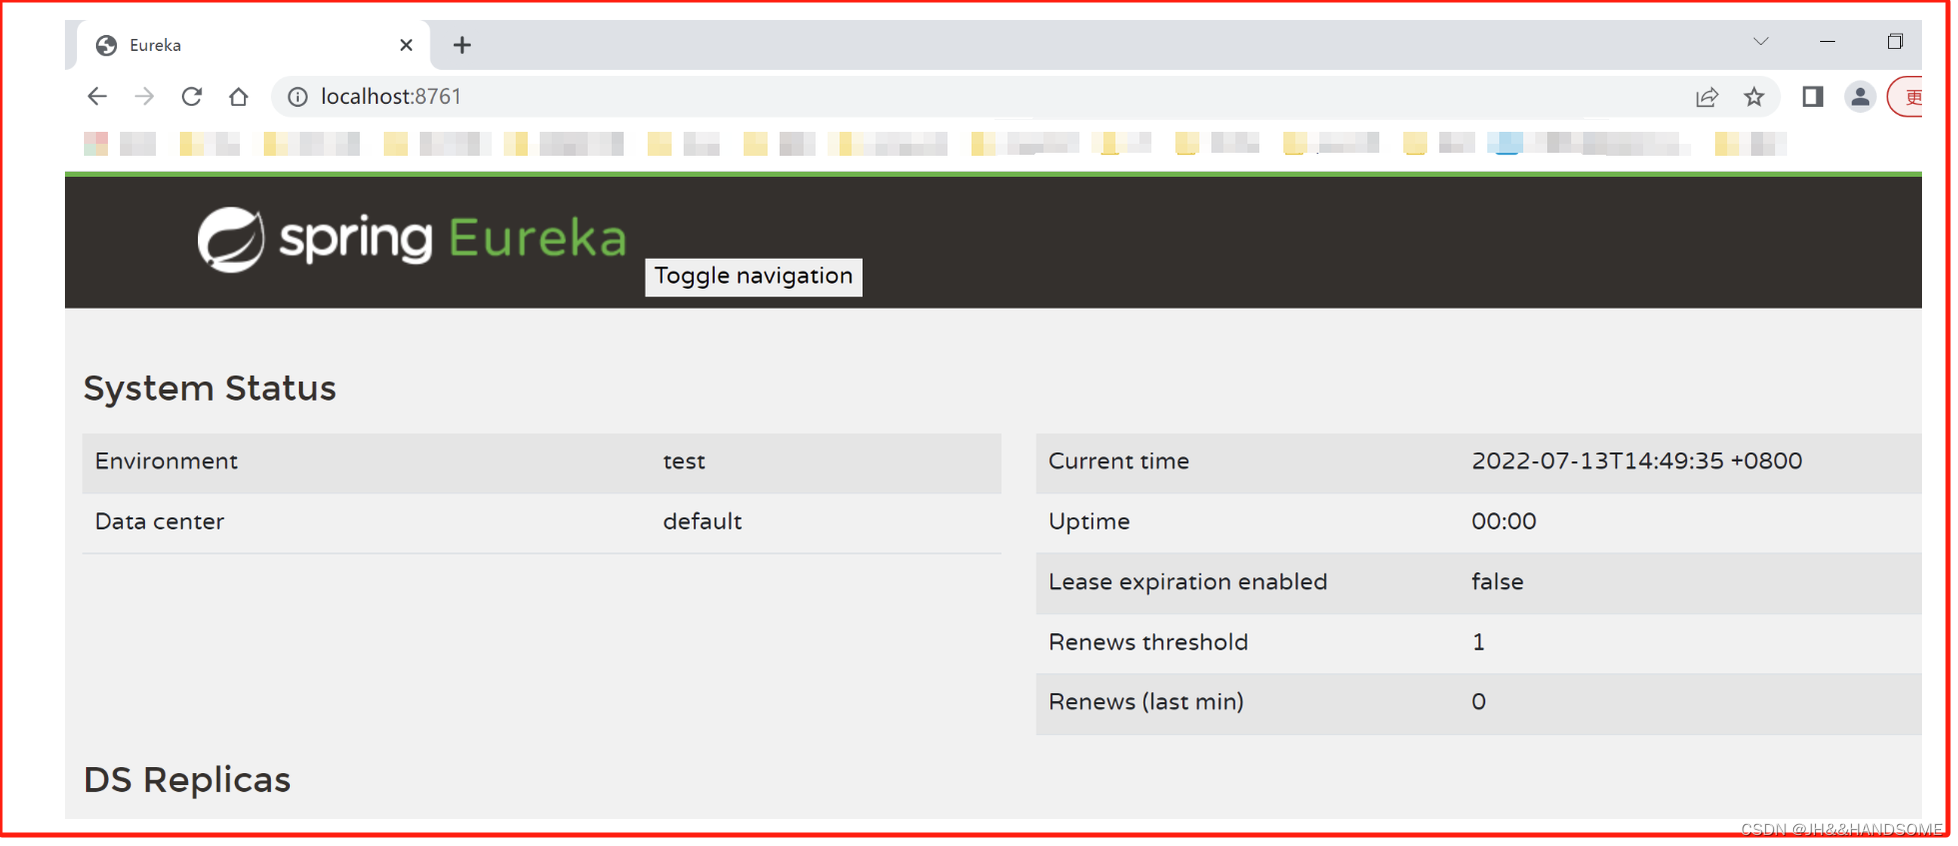Select the renews threshold value 1
This screenshot has width=1958, height=846.
pos(1478,642)
